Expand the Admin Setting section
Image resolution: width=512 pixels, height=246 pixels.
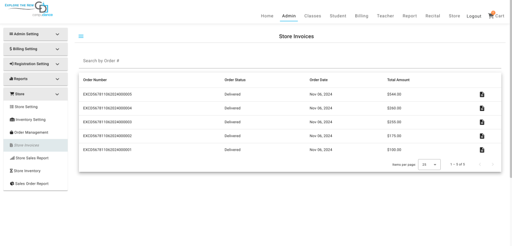coord(36,34)
